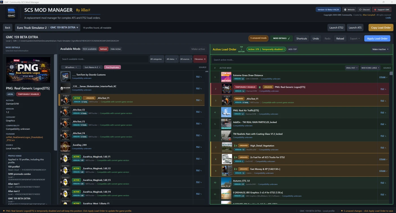
Task: Click the pause icon on PNG Real Generic Logos row
Action: point(260,87)
